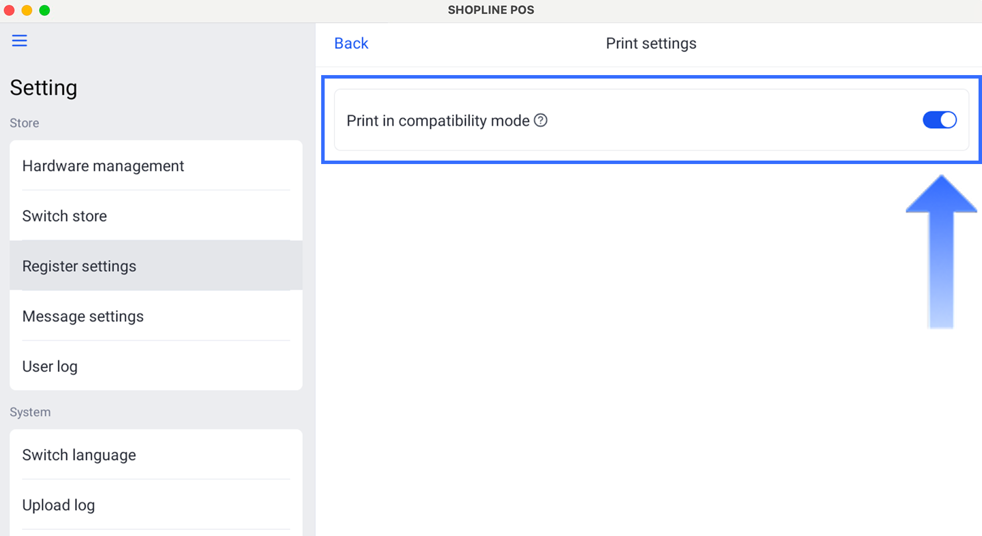Click the compatibility mode help question icon
The height and width of the screenshot is (536, 982).
point(541,120)
